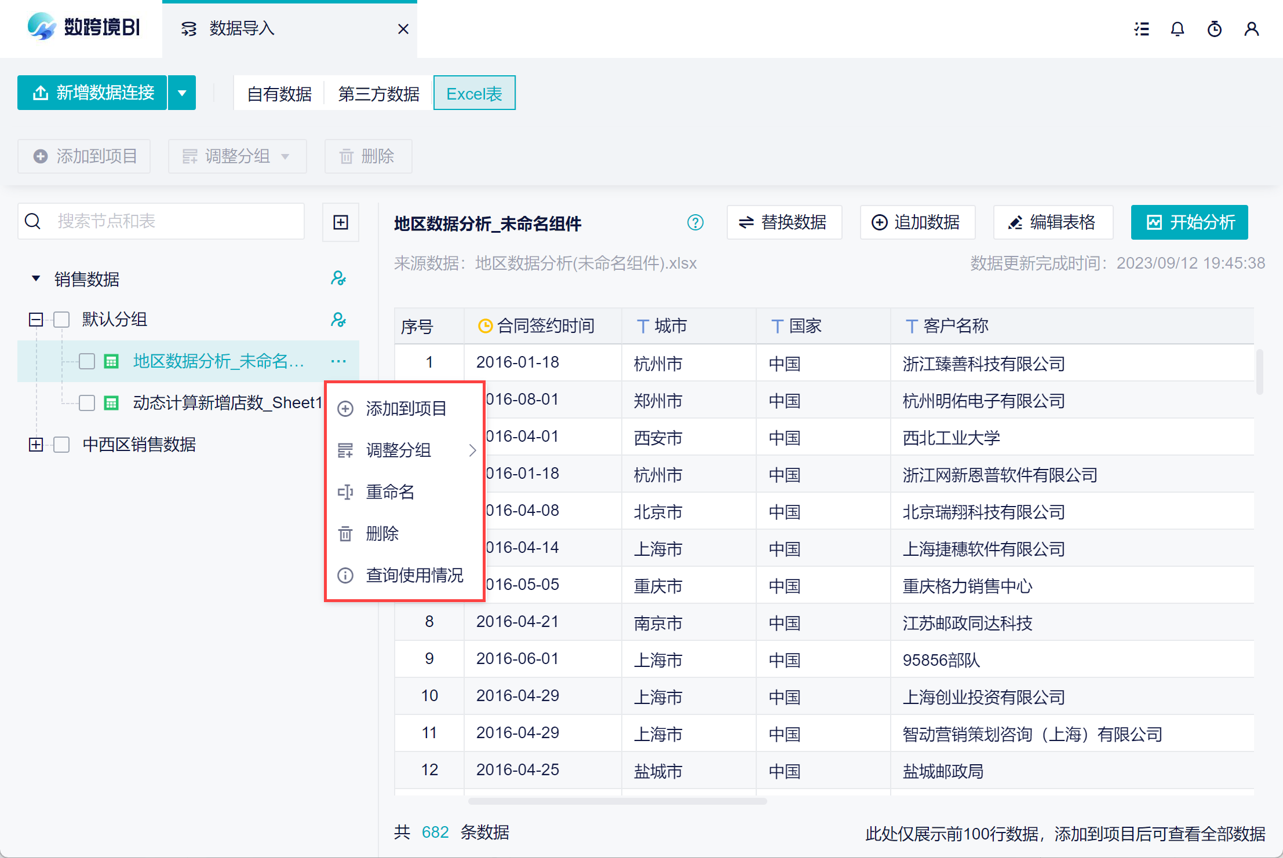Viewport: 1283px width, 858px height.
Task: Click the timer clock icon in header
Action: click(x=1214, y=29)
